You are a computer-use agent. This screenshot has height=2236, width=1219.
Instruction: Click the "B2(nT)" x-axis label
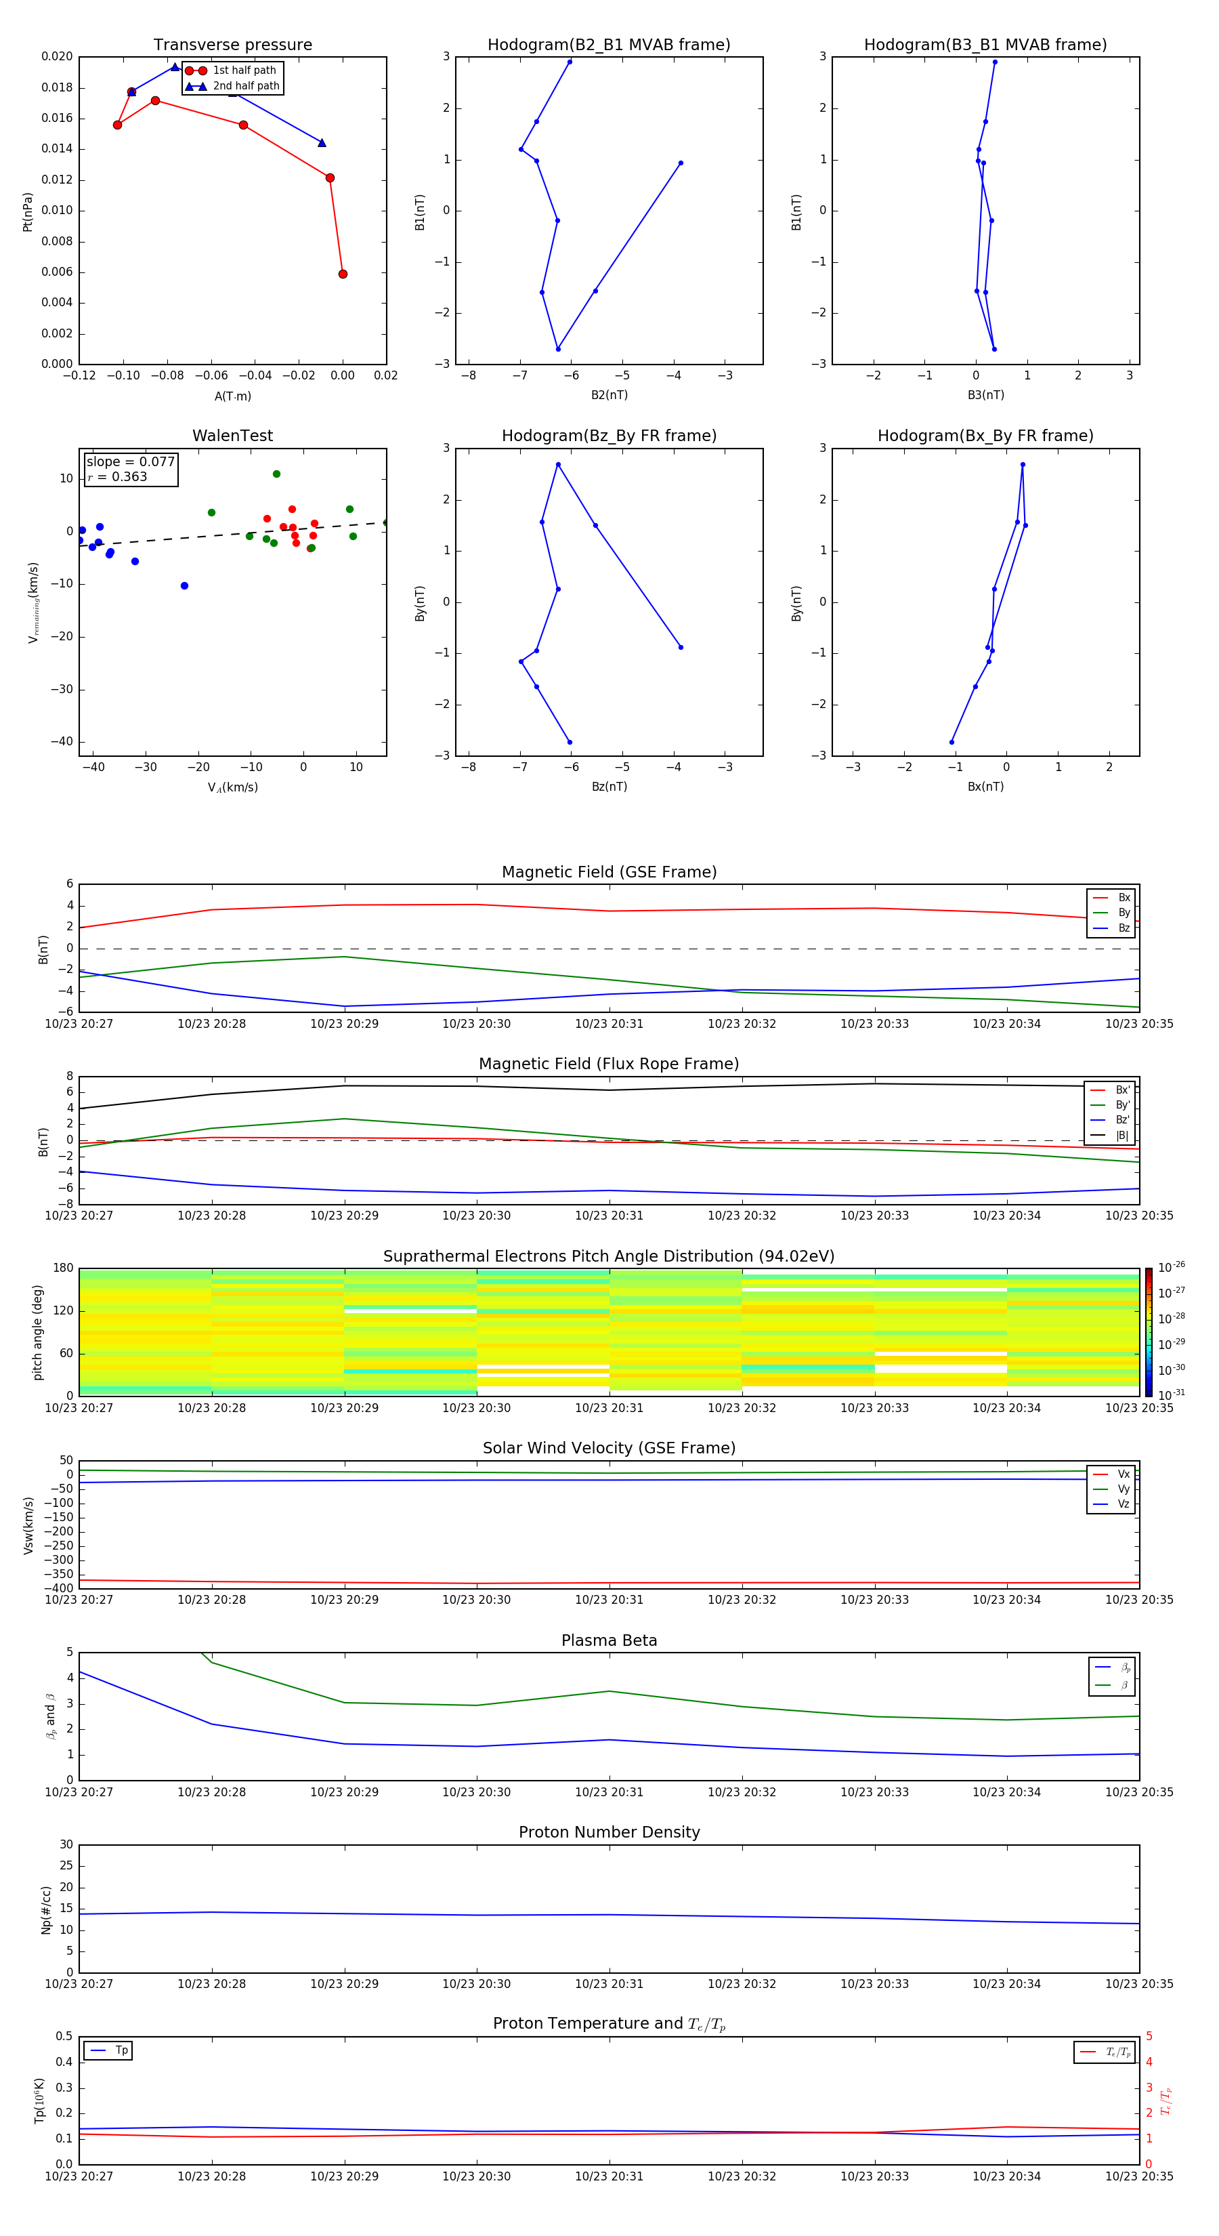(x=609, y=395)
